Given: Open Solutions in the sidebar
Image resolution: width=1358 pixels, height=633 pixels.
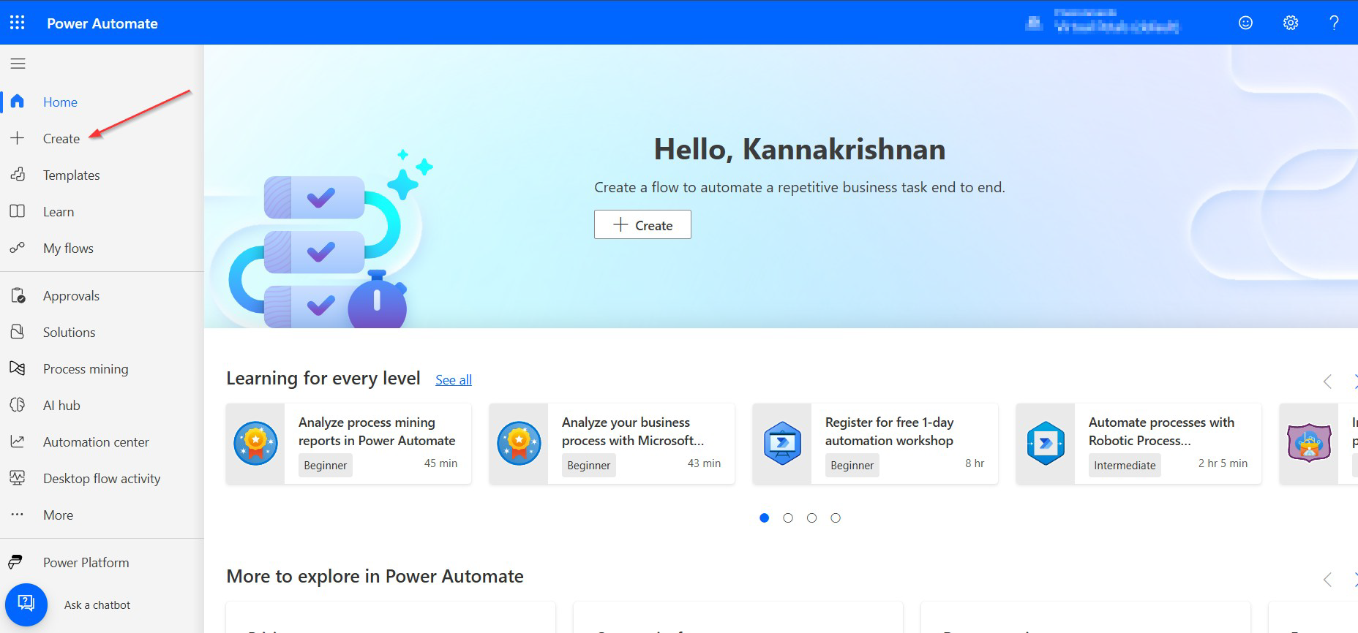Looking at the screenshot, I should [x=69, y=332].
